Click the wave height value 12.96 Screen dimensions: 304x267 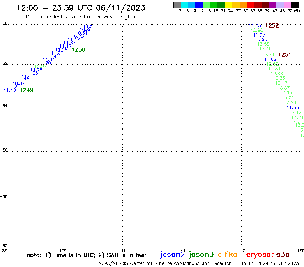[x=257, y=30]
